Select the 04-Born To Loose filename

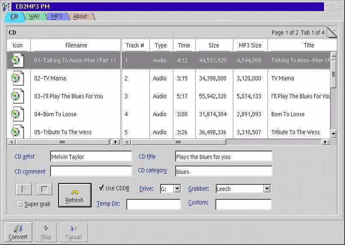point(55,114)
